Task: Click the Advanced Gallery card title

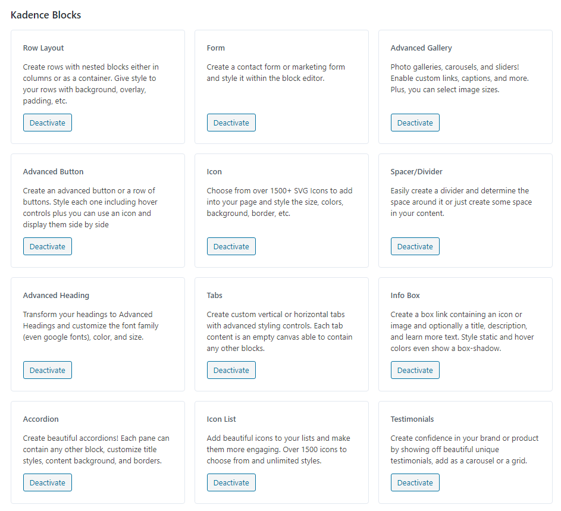Action: click(x=421, y=48)
